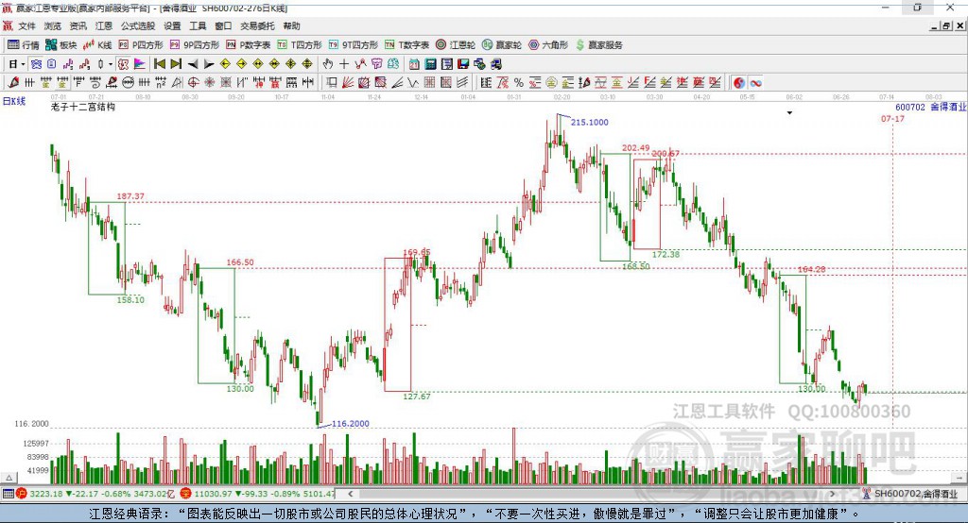Open the 文件 menu

coord(26,25)
